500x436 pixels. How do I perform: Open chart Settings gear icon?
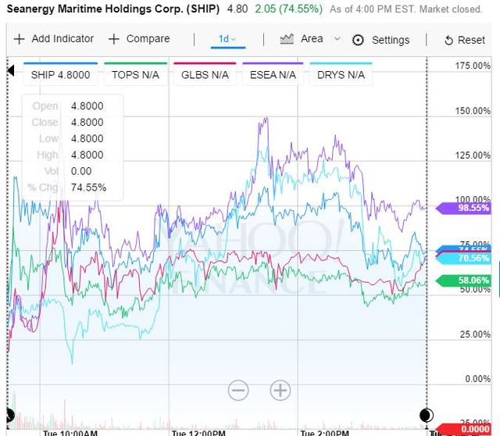click(x=359, y=40)
